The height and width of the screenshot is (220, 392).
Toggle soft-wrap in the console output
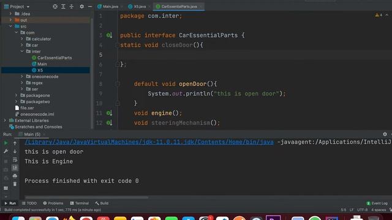click(15, 159)
